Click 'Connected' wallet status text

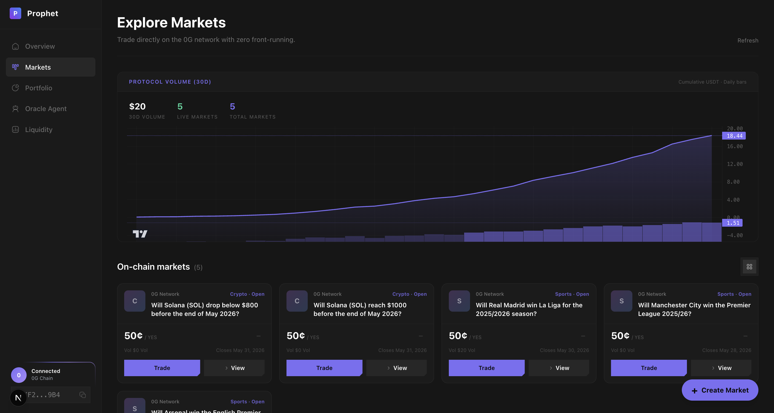pos(46,371)
